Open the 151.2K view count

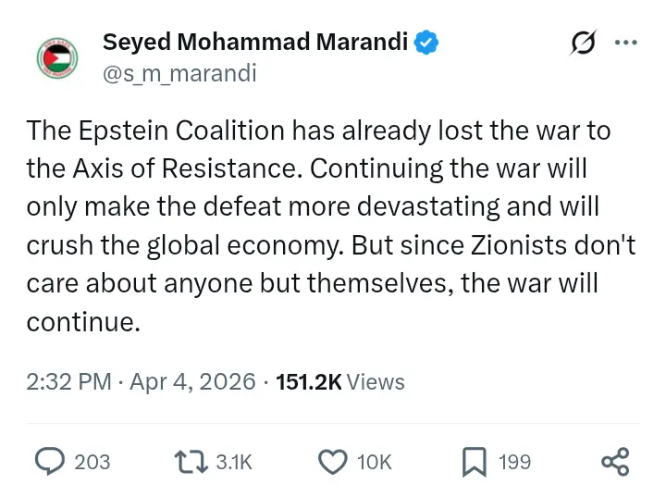(309, 381)
